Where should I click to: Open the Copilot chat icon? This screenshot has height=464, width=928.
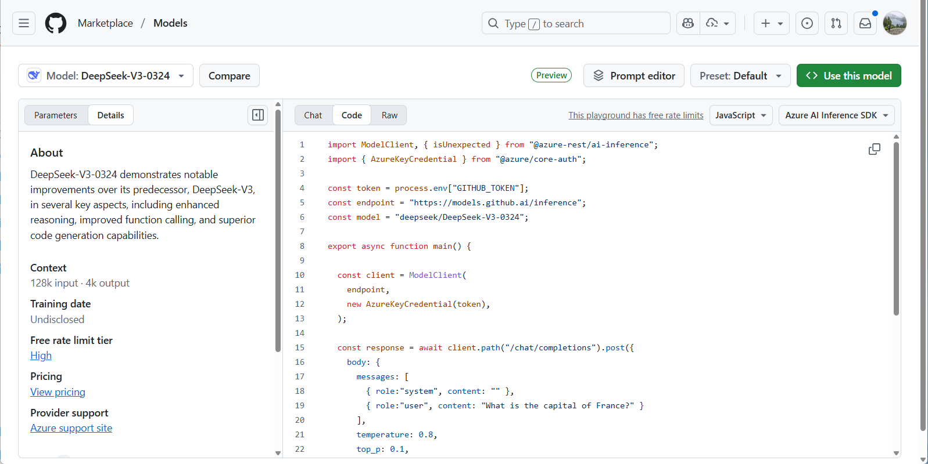pyautogui.click(x=688, y=23)
